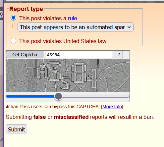Open the rule violation reason dropdown
Image resolution: width=164 pixels, height=147 pixels.
click(x=76, y=27)
